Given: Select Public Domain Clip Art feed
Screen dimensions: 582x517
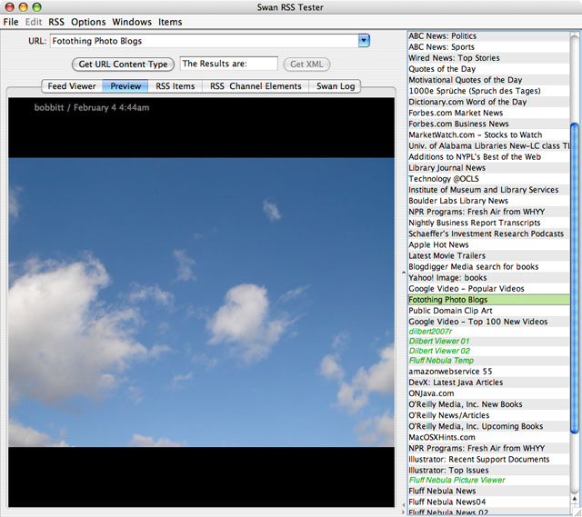Looking at the screenshot, I should click(450, 311).
